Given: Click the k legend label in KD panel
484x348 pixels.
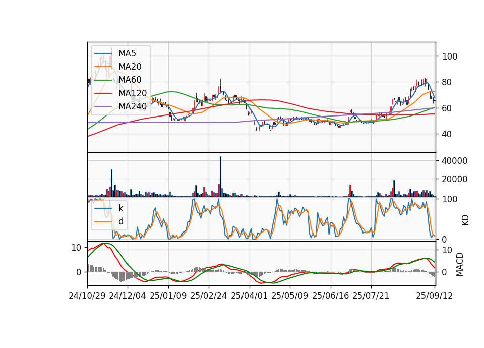Looking at the screenshot, I should tap(120, 208).
